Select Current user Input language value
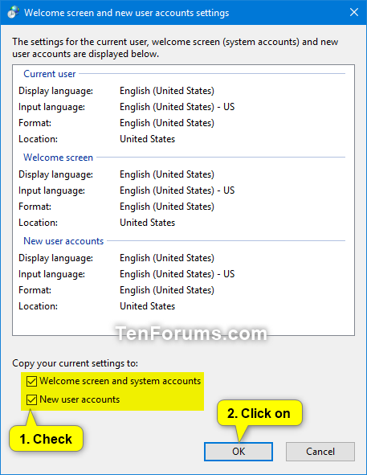Viewport: 367px width, 475px height. (x=177, y=107)
